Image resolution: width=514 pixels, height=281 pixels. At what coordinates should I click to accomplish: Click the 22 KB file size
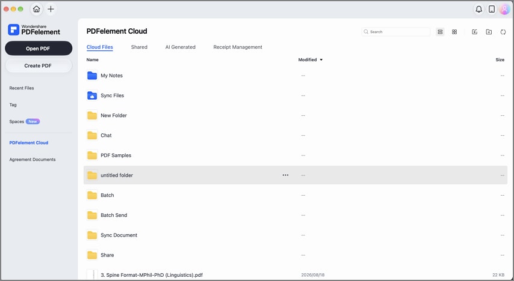[498, 275]
